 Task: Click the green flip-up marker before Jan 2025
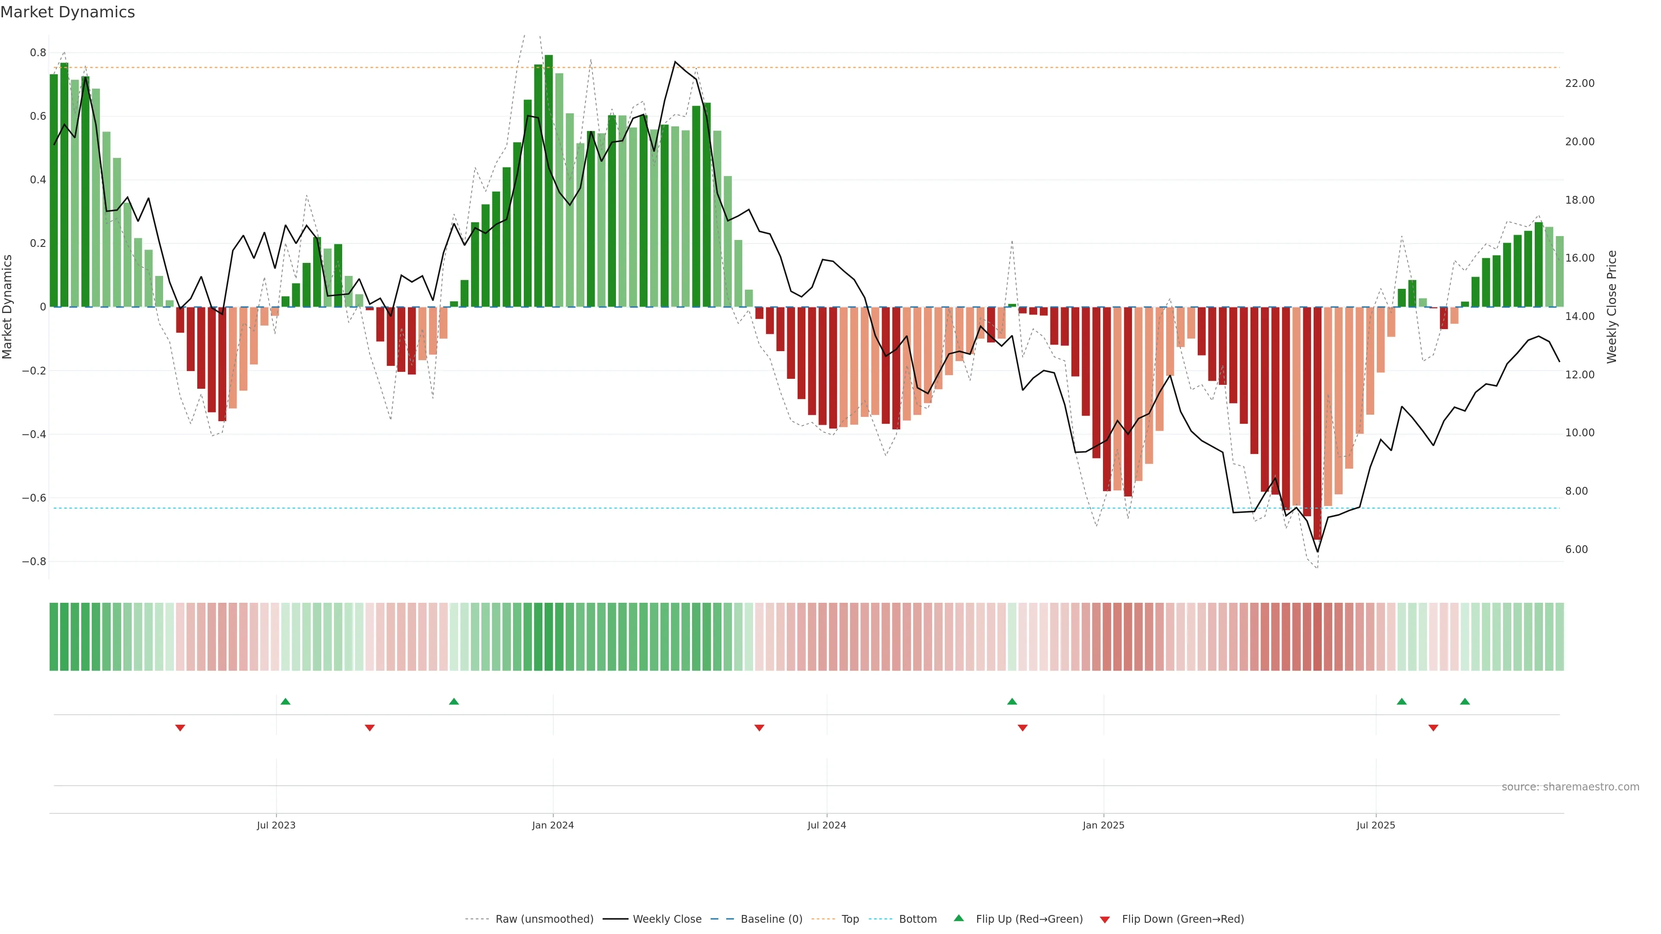(x=1012, y=701)
